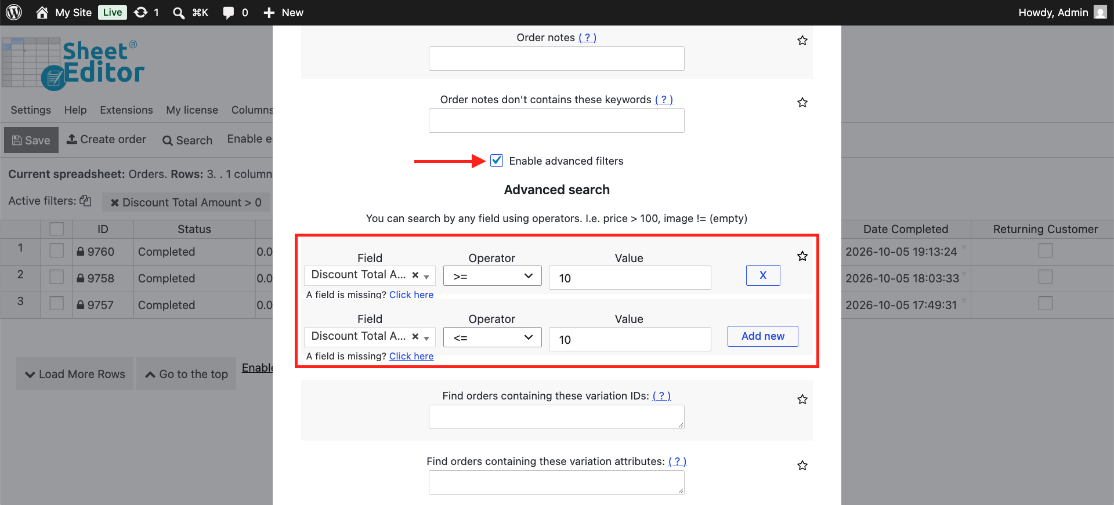Image resolution: width=1114 pixels, height=505 pixels.
Task: Star the variation IDs filter
Action: (x=802, y=399)
